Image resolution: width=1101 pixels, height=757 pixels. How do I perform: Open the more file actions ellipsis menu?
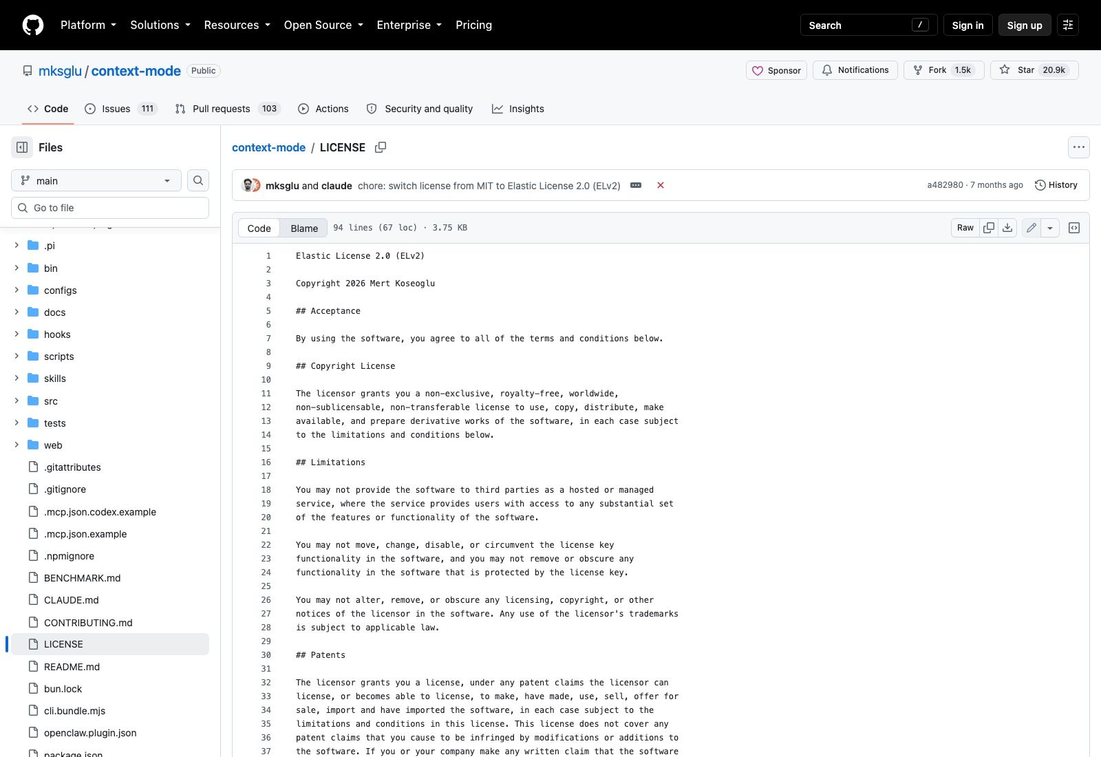tap(1079, 147)
